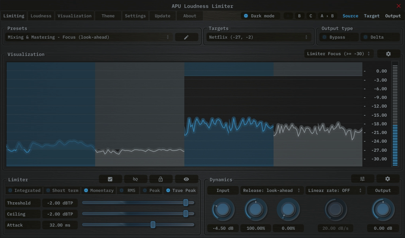Open the Theme tab
This screenshot has width=405, height=238.
click(107, 16)
